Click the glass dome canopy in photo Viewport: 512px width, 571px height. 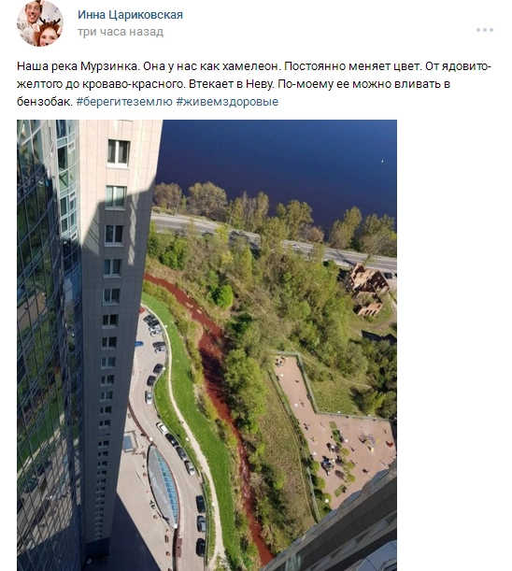164,486
